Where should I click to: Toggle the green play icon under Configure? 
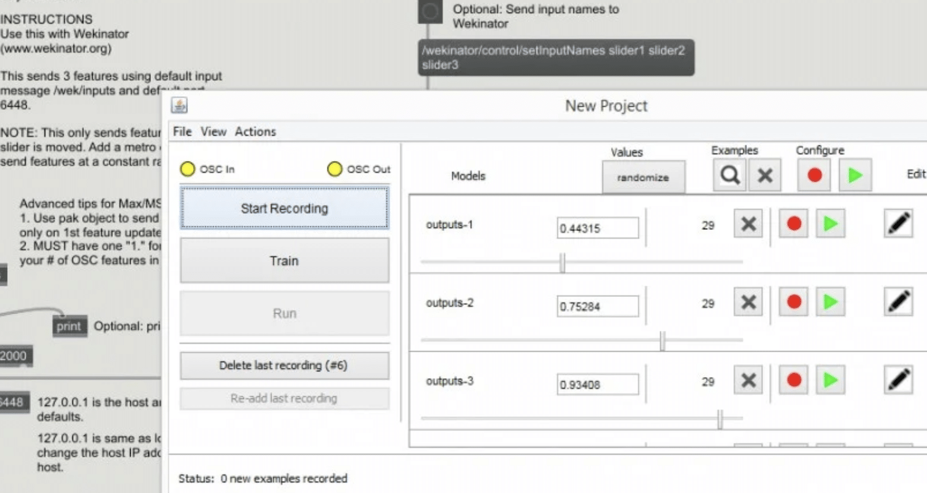tap(855, 175)
